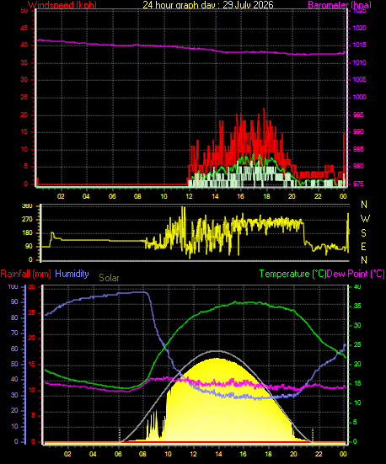Click the 22 hour tick on bottom graph
Screen dimensions: 386x464
coord(319,454)
